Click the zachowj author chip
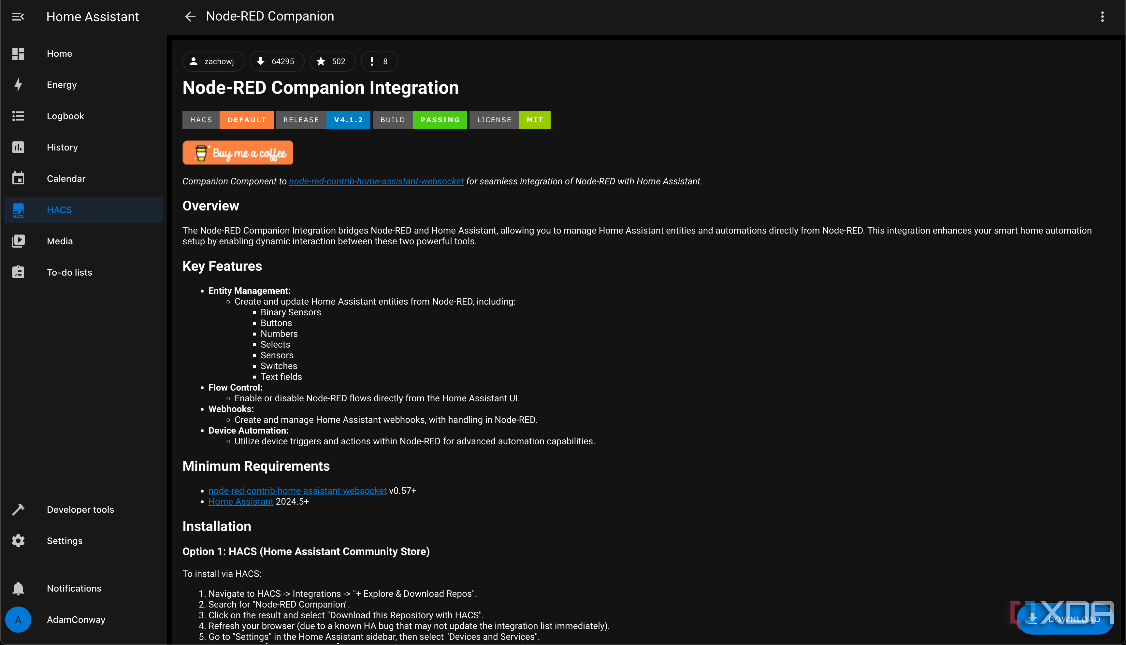Screen dimensions: 1126x645 (213, 61)
